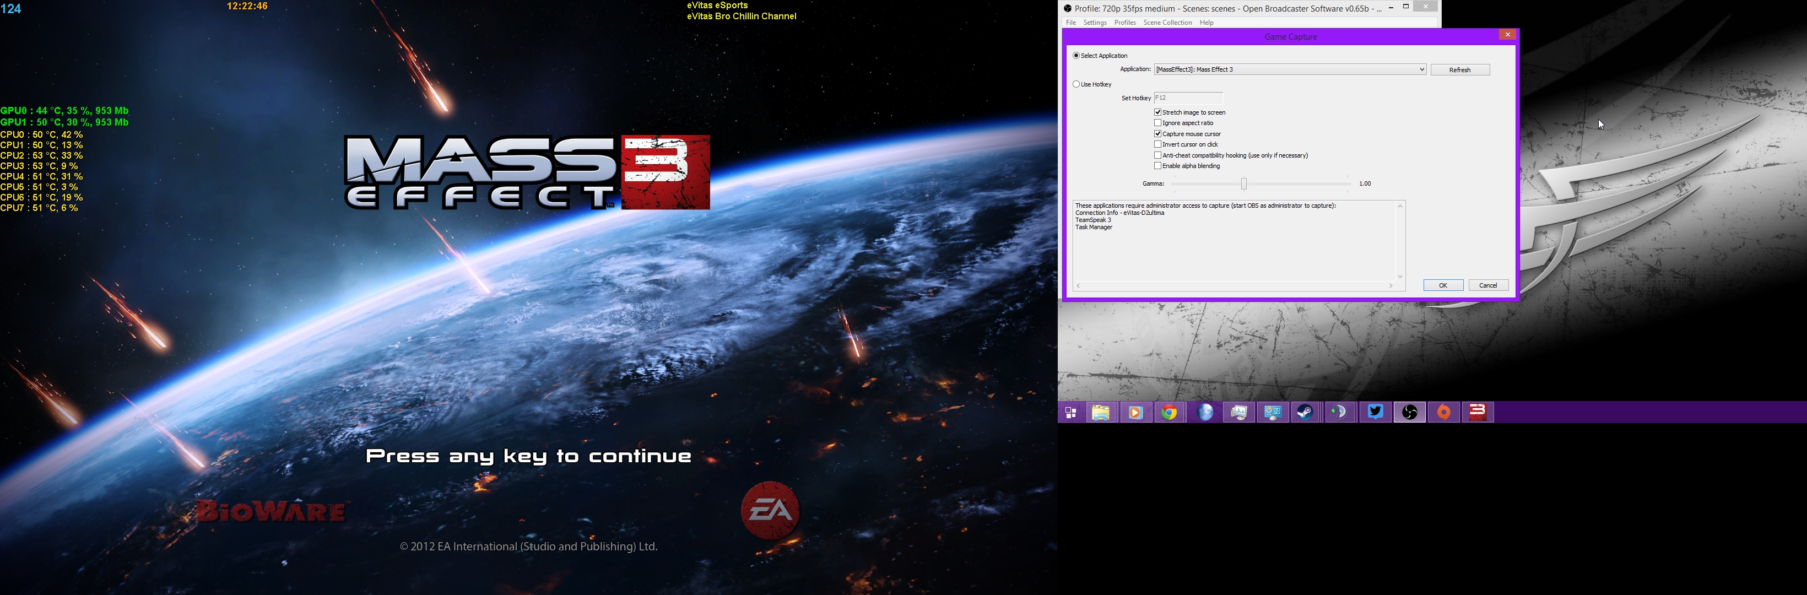Screen dimensions: 1807x595
Task: Click OK to confirm Game Capture settings
Action: tap(1443, 285)
